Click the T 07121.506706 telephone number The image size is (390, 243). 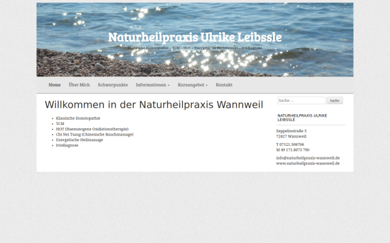point(290,145)
